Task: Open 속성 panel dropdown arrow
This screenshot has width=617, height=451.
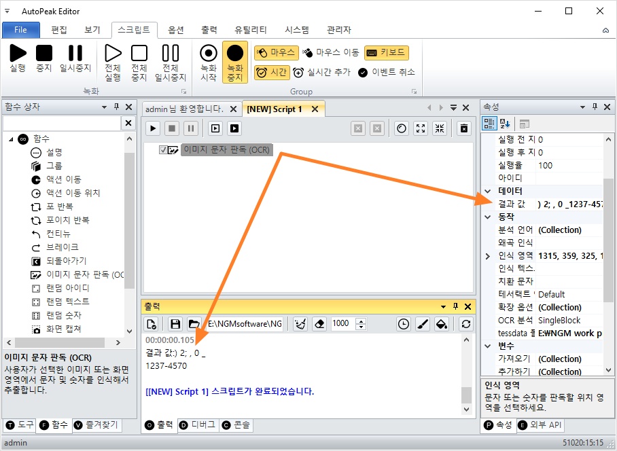Action: 583,107
